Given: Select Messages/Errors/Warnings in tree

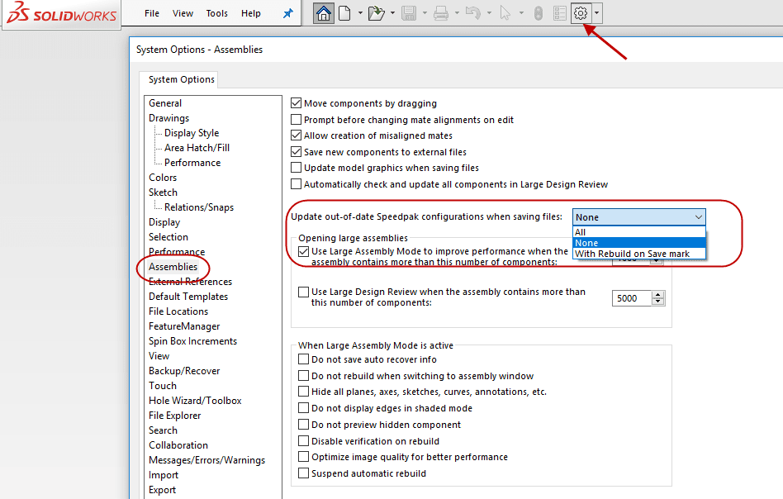Looking at the screenshot, I should [x=206, y=460].
